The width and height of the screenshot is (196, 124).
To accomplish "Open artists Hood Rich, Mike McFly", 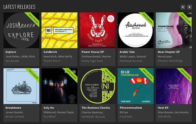I will tap(58, 56).
